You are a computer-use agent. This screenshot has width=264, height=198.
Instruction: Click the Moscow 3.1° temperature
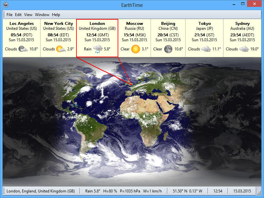click(x=145, y=49)
